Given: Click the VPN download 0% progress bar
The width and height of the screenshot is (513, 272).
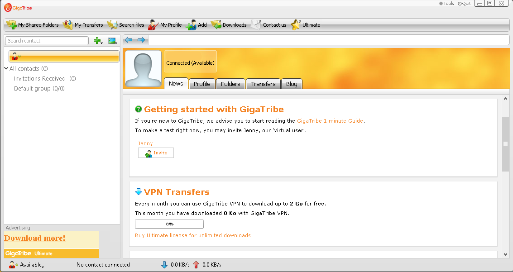Looking at the screenshot, I should click(x=169, y=224).
